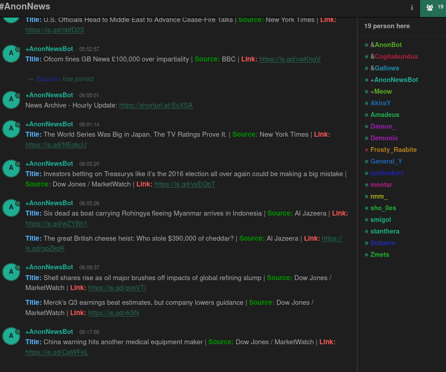This screenshot has height=372, width=446.
Task: Open AnonNewsBot avatar at 06:17:56 message
Action: coord(11,336)
